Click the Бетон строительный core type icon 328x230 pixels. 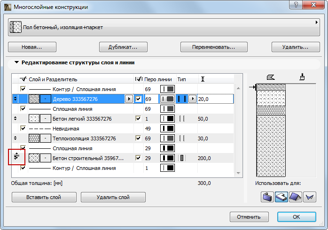182,158
